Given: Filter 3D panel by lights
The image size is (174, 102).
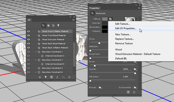Looking at the screenshot, I should click(58, 25).
